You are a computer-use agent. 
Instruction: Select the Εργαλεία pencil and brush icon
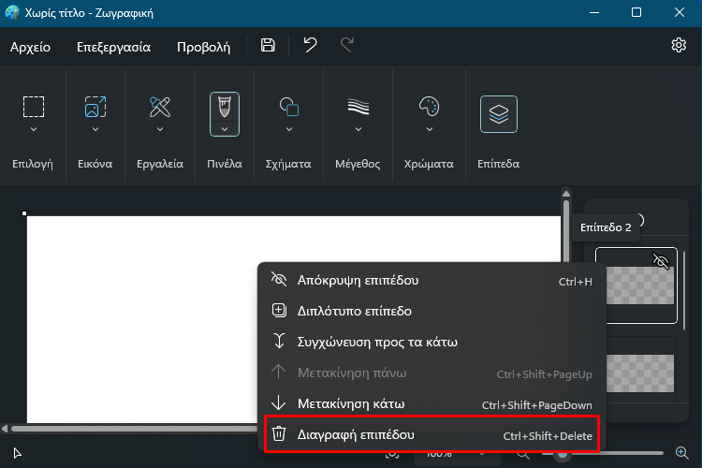point(160,107)
